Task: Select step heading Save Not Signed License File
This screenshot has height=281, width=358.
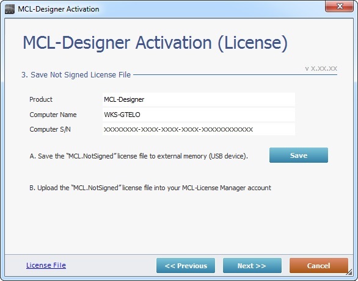Action: (x=76, y=75)
